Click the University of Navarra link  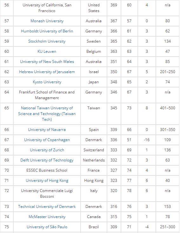tap(47, 130)
